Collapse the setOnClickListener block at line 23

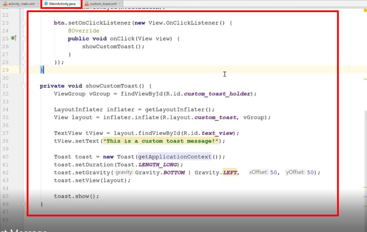click(23, 23)
